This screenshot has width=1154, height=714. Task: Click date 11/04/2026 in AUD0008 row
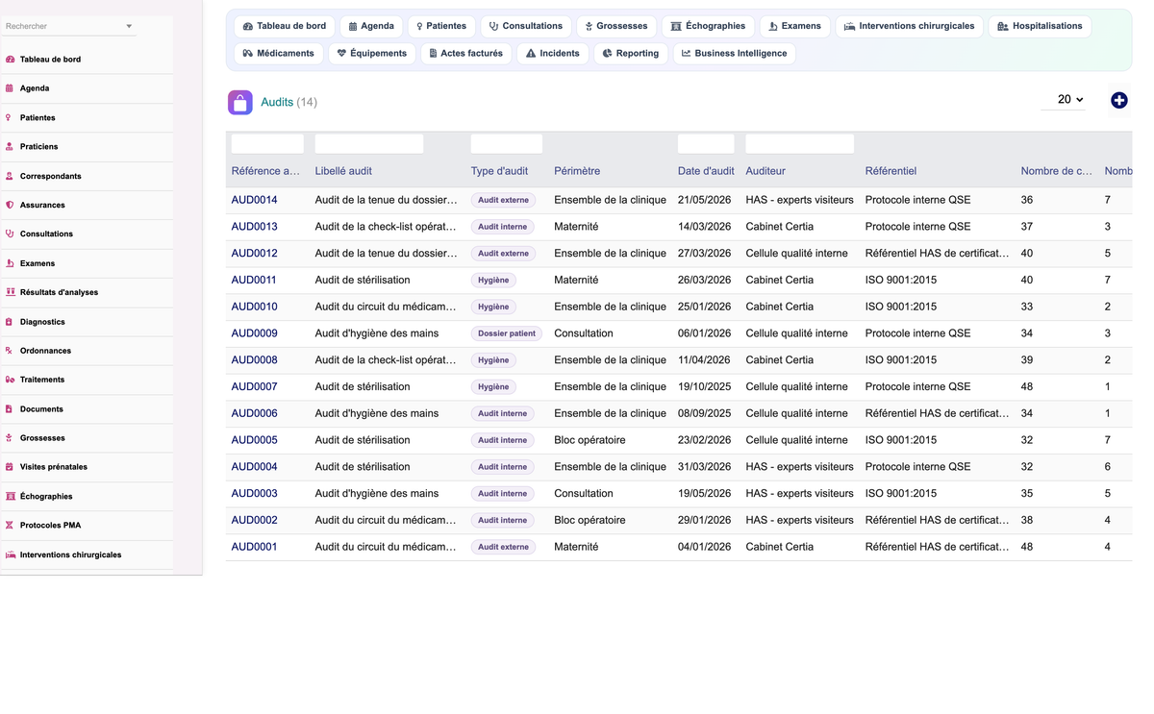pyautogui.click(x=704, y=360)
